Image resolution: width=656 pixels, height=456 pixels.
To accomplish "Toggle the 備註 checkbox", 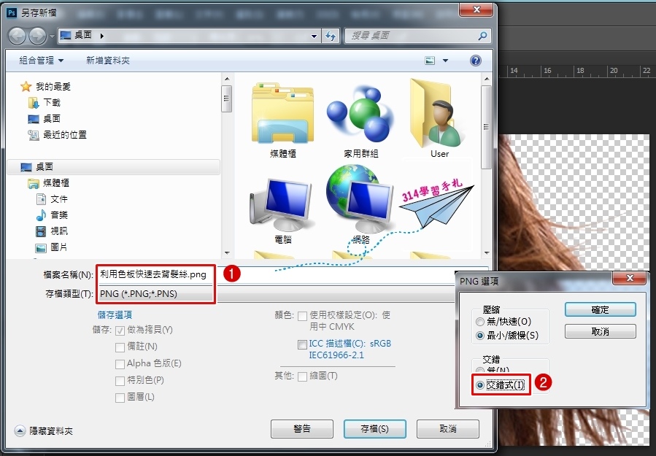I will [x=120, y=347].
